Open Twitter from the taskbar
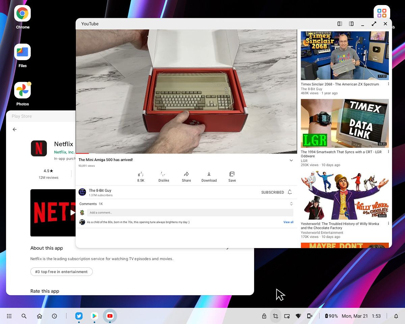This screenshot has width=405, height=324. click(79, 316)
